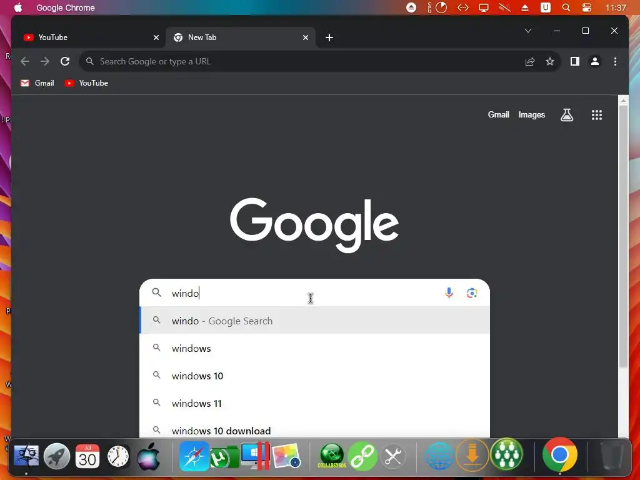The width and height of the screenshot is (640, 480).
Task: Focus the Chrome address bar
Action: [302, 61]
